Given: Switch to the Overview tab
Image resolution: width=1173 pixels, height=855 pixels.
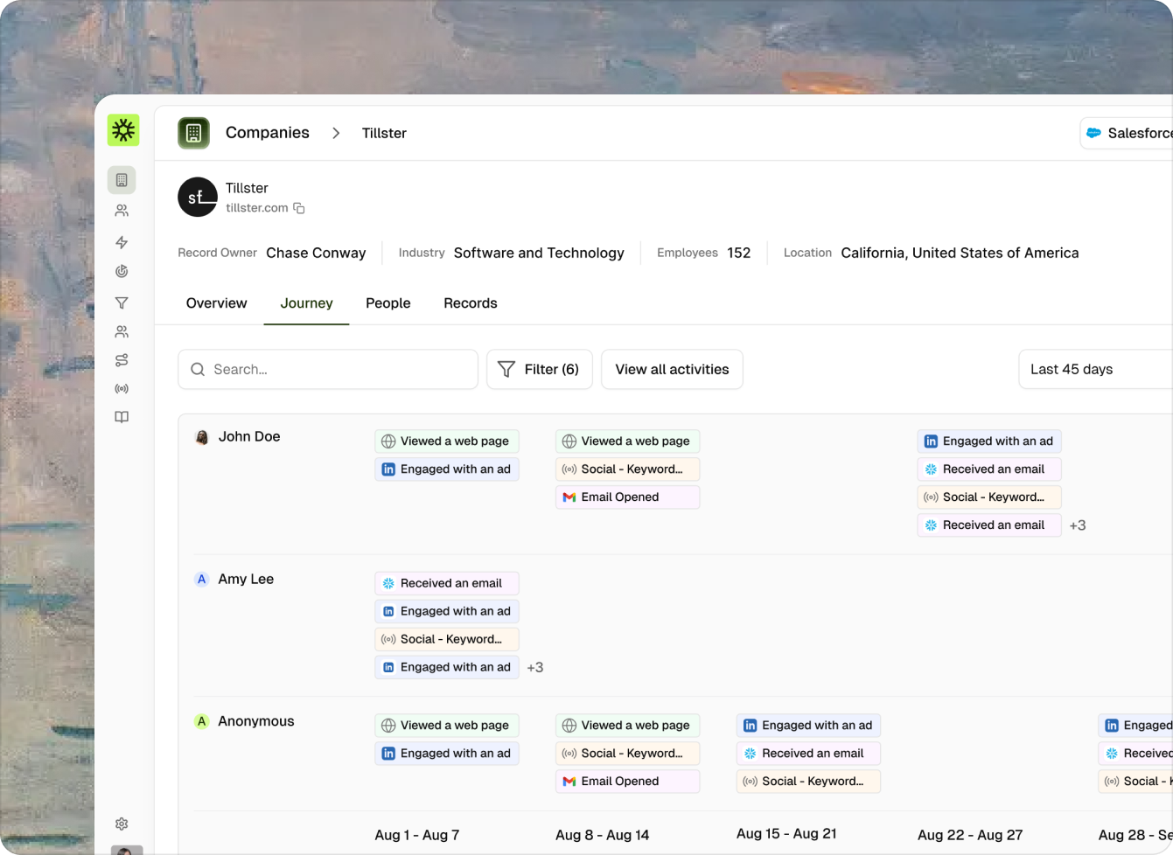Looking at the screenshot, I should 217,303.
